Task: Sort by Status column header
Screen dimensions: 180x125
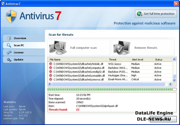Action: point(163,60)
